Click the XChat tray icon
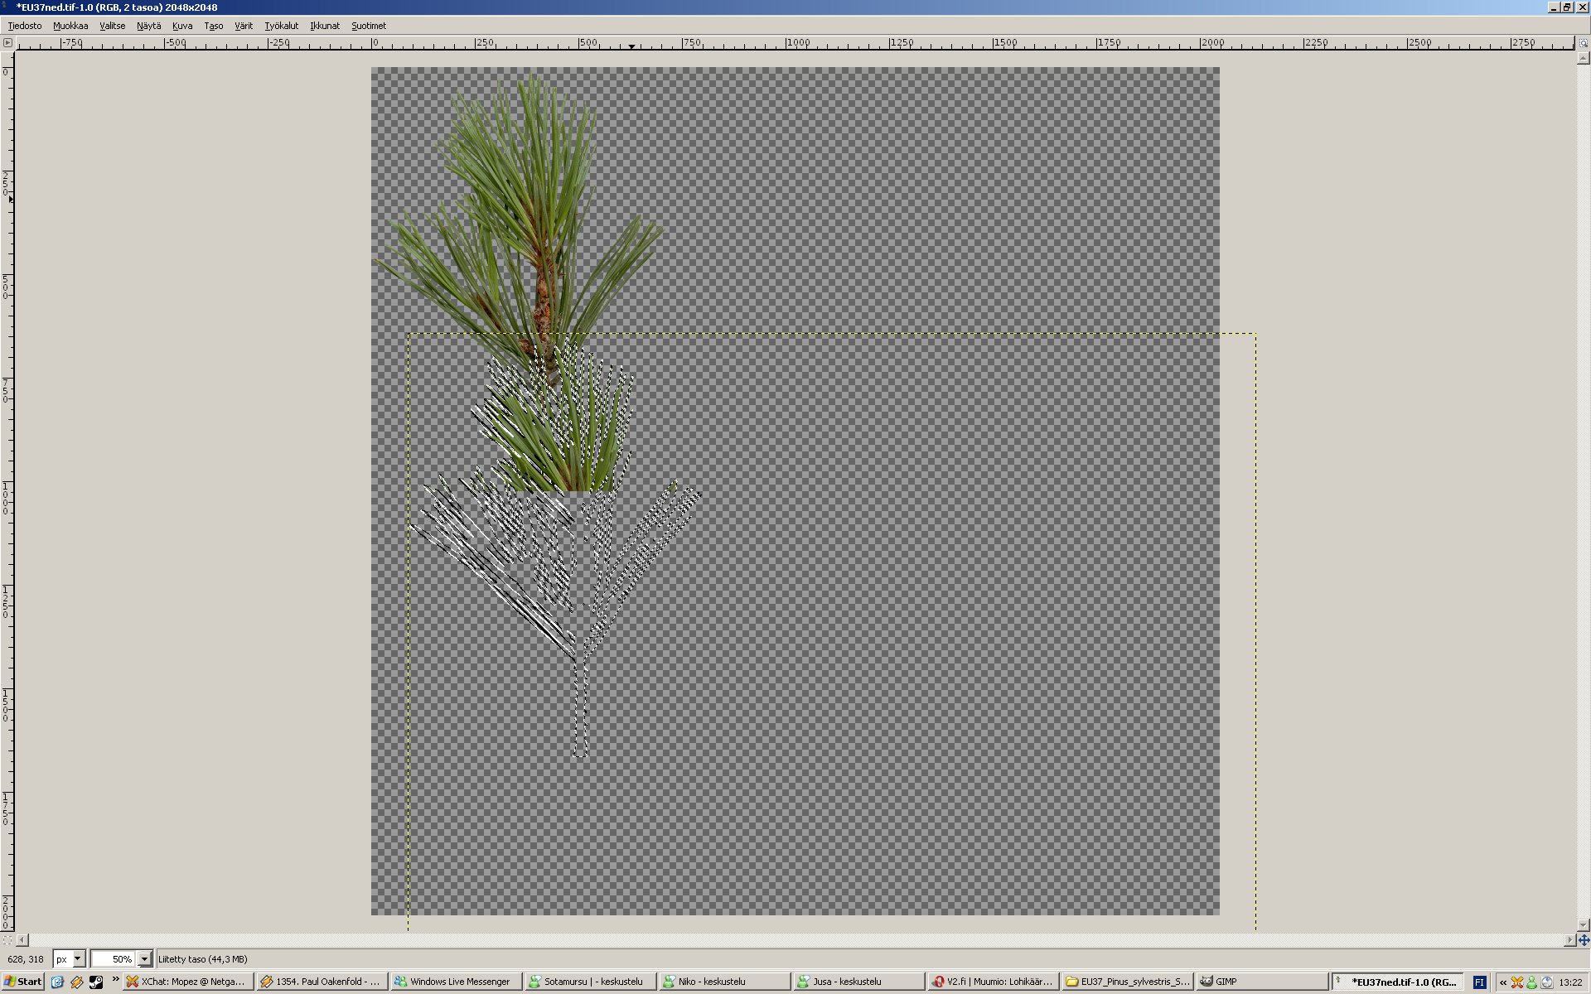The width and height of the screenshot is (1591, 994). 1517,982
